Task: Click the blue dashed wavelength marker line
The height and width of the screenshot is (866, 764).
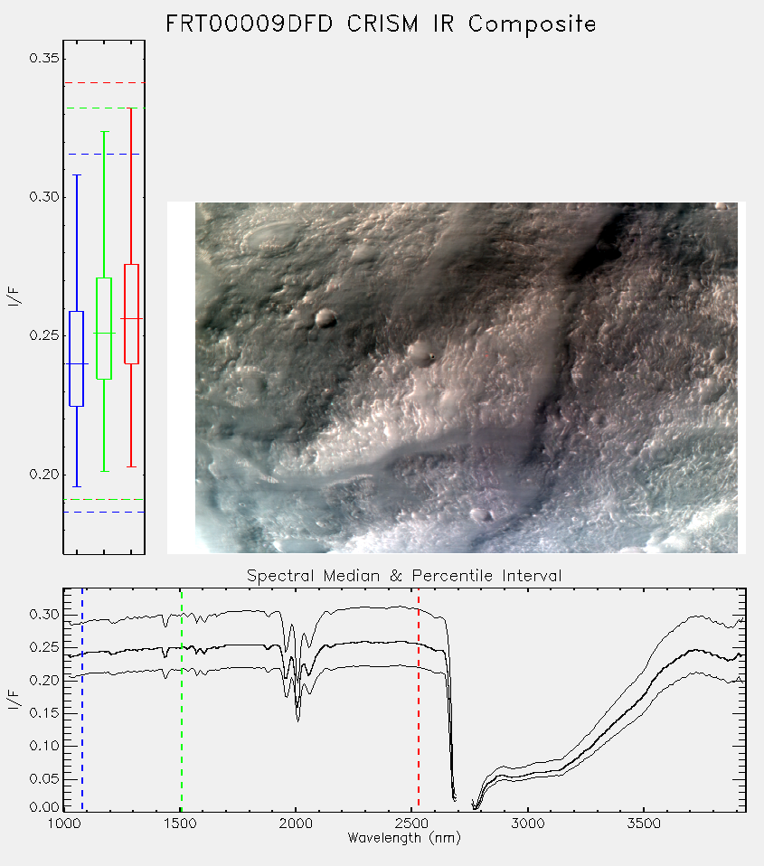Action: point(82,700)
